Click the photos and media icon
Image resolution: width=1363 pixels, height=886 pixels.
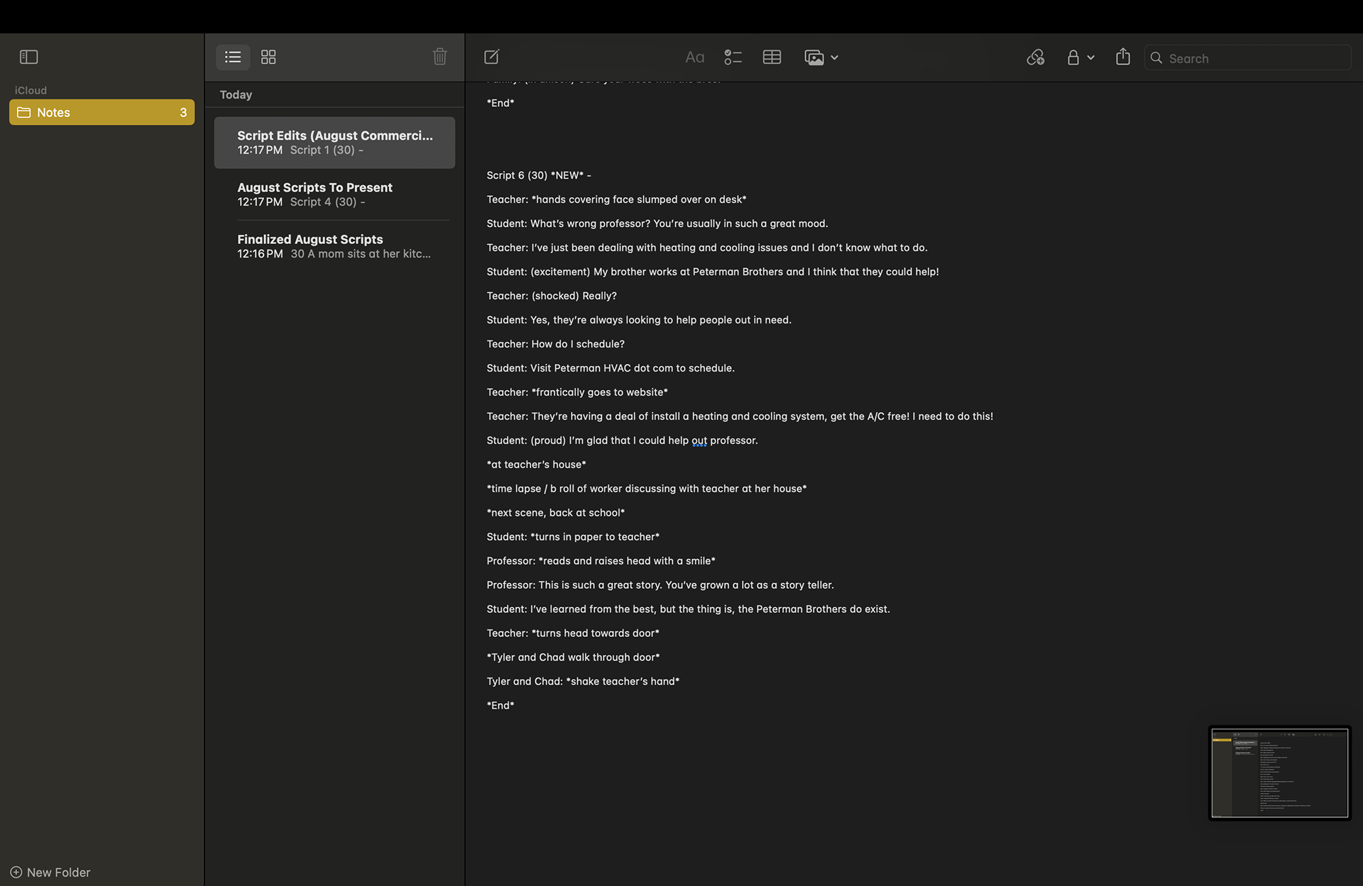pyautogui.click(x=814, y=57)
